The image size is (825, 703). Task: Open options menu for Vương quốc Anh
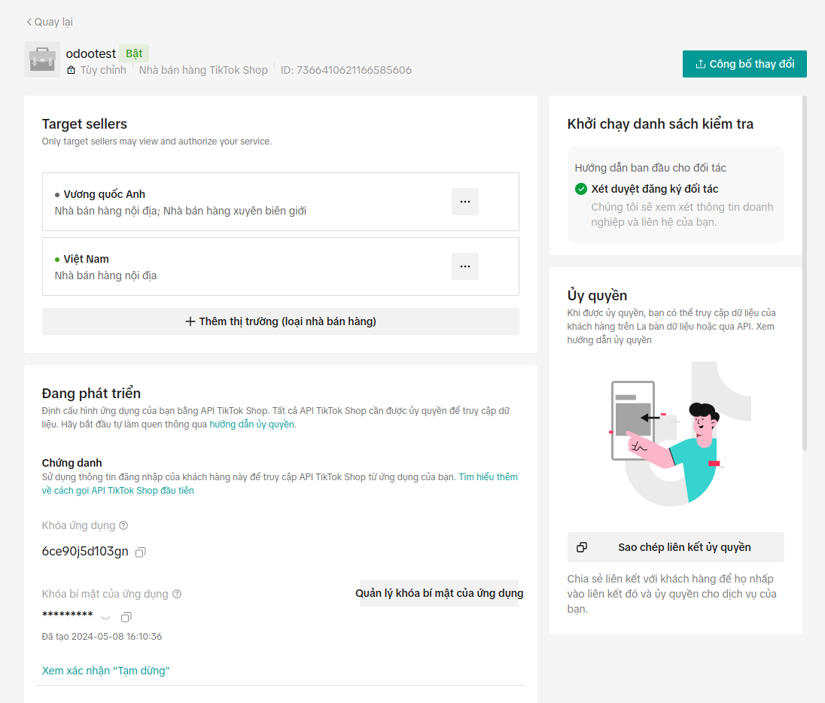464,202
